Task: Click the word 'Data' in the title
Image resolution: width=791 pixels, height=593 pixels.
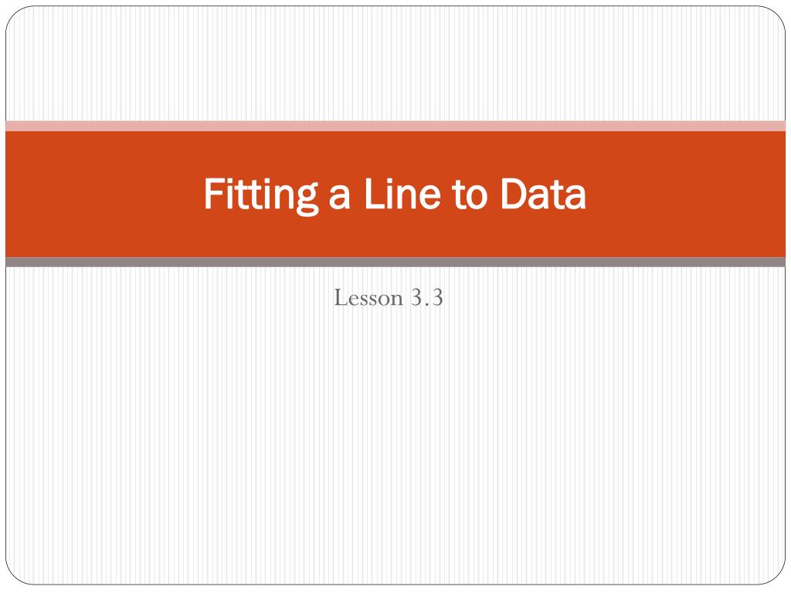Action: pyautogui.click(x=543, y=194)
